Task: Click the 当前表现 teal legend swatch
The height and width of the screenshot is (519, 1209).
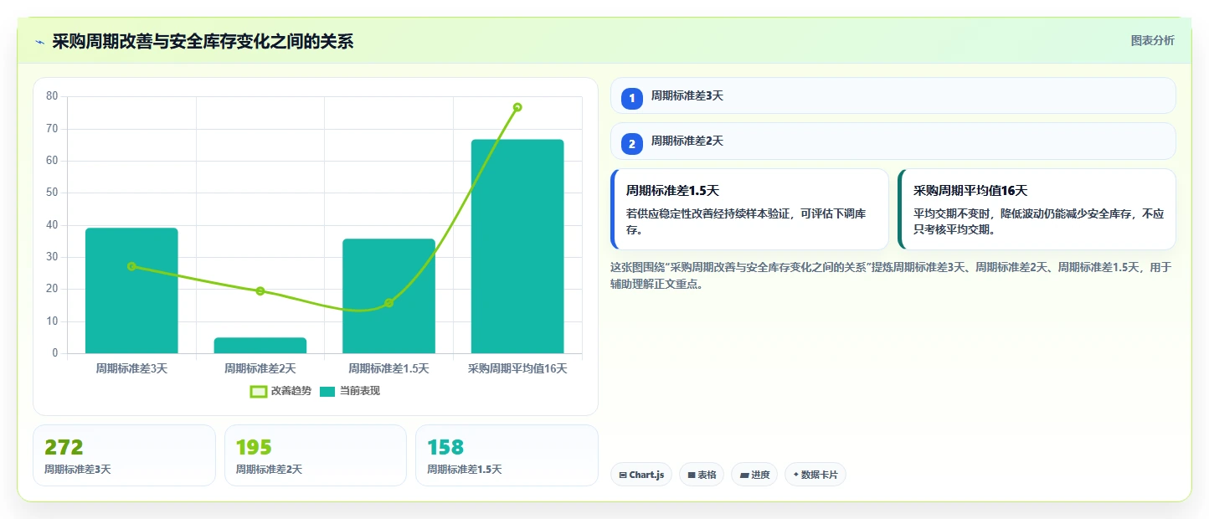Action: [327, 391]
